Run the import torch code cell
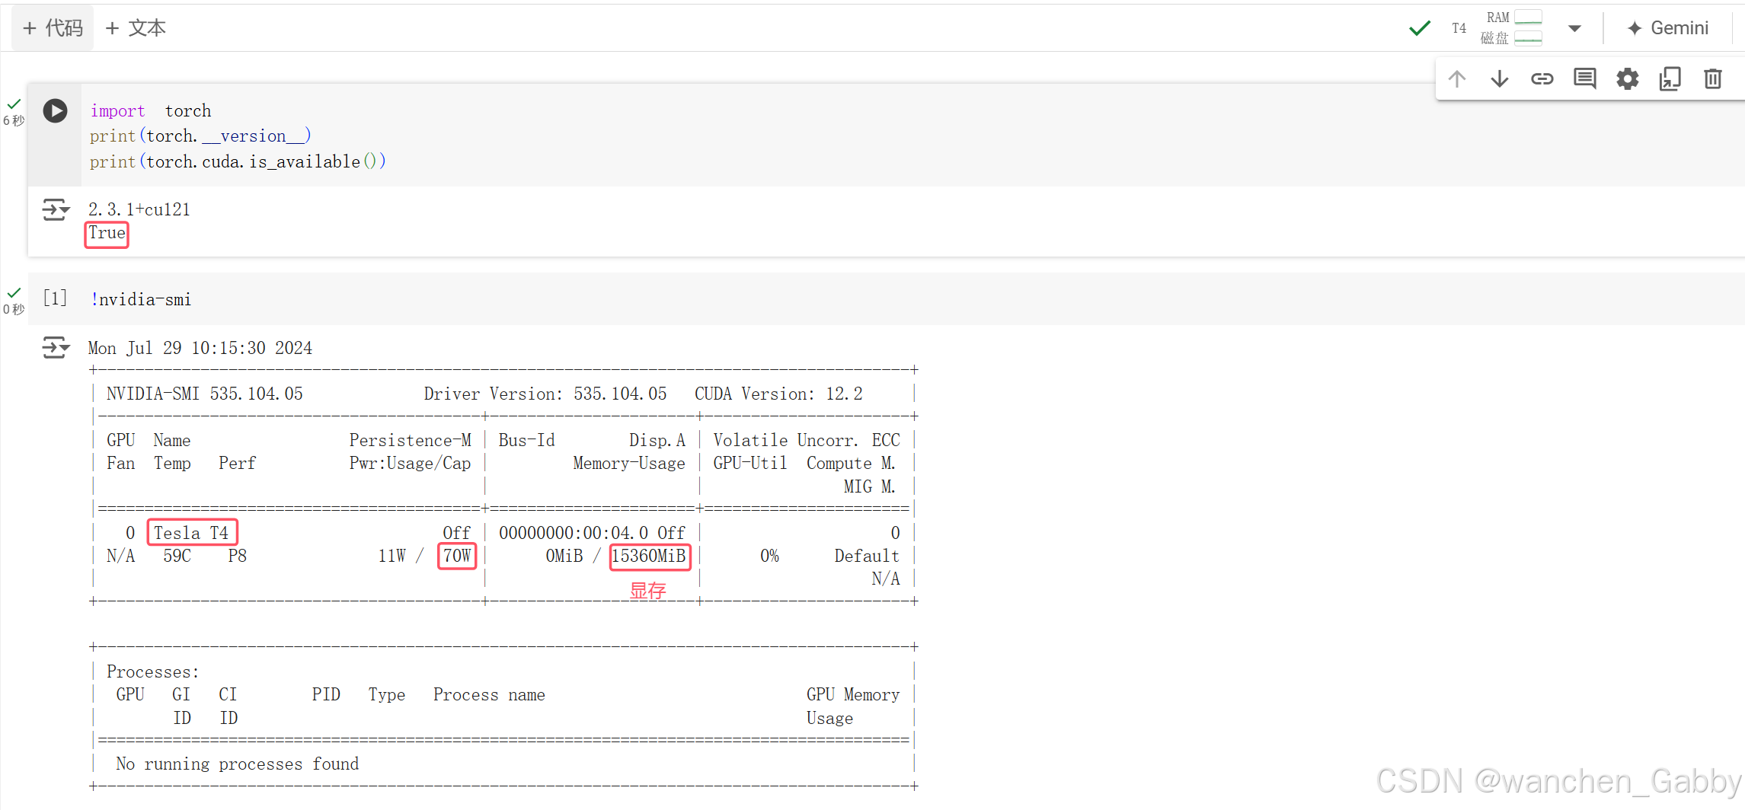Viewport: 1745px width, 810px height. click(55, 111)
